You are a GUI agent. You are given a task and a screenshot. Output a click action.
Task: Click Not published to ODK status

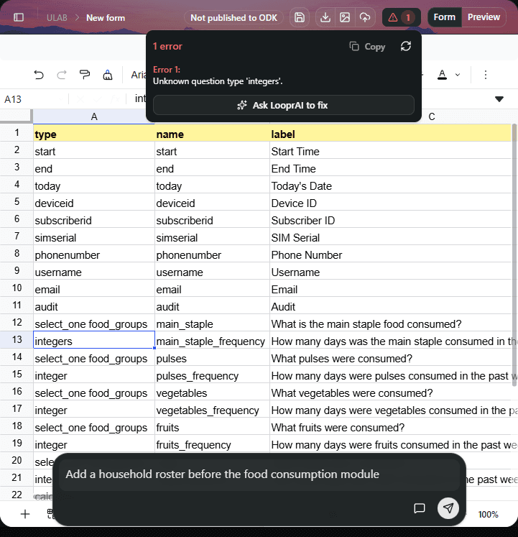pyautogui.click(x=233, y=18)
